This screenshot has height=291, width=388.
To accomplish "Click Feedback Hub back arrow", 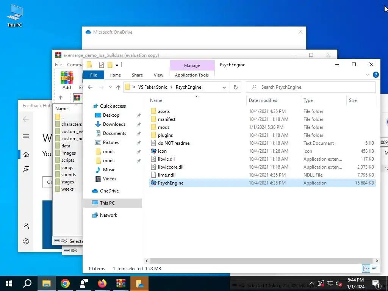I will click(x=26, y=119).
